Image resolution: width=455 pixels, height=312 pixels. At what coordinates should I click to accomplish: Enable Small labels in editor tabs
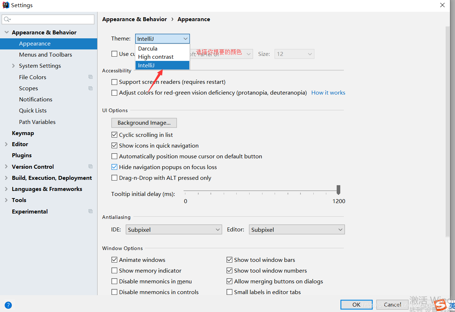coord(229,292)
